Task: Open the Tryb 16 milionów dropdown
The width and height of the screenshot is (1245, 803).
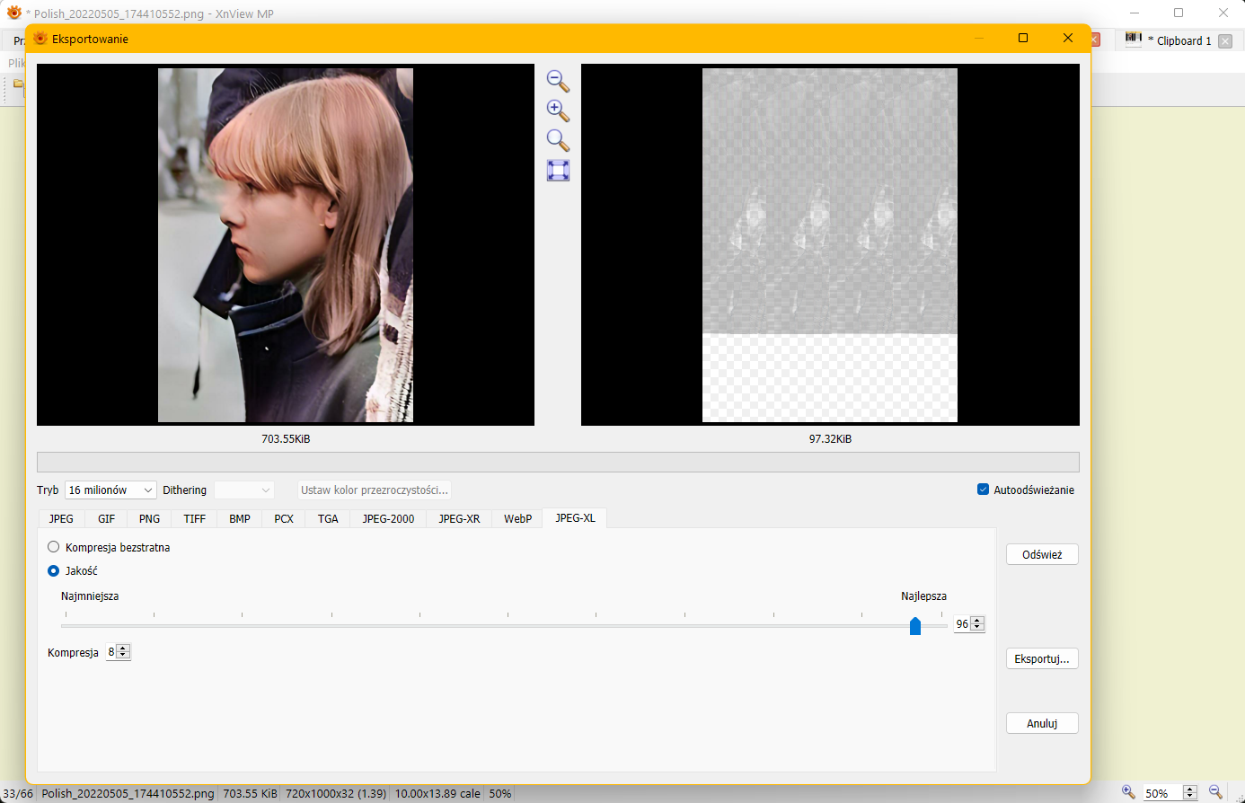Action: [x=110, y=490]
